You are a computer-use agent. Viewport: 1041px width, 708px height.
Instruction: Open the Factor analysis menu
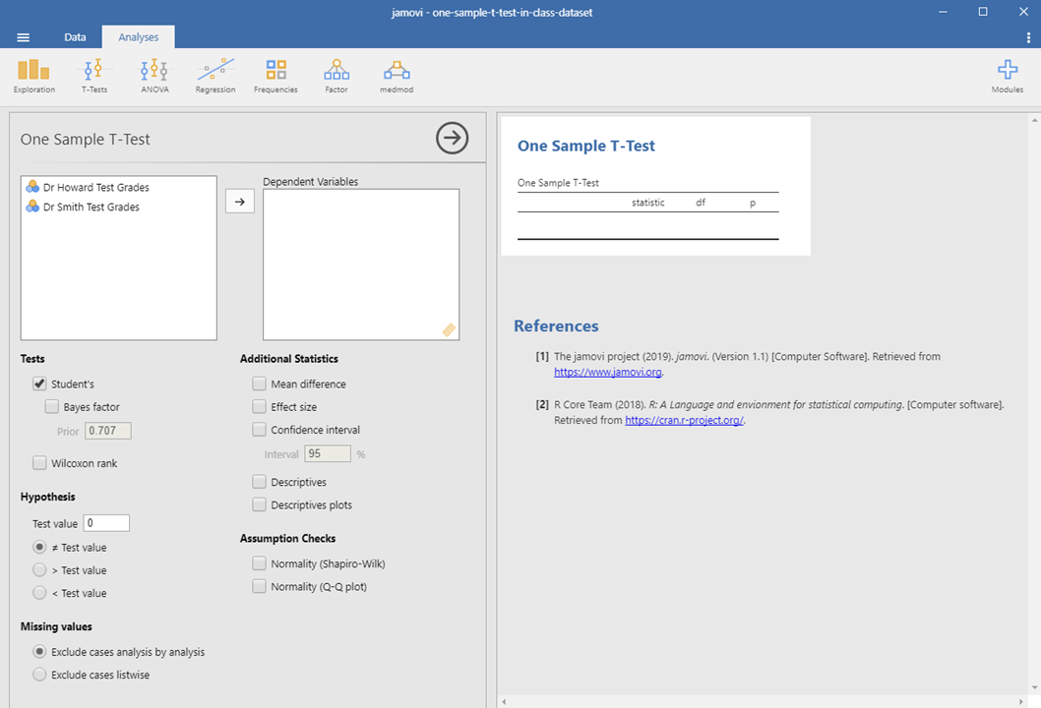point(337,76)
